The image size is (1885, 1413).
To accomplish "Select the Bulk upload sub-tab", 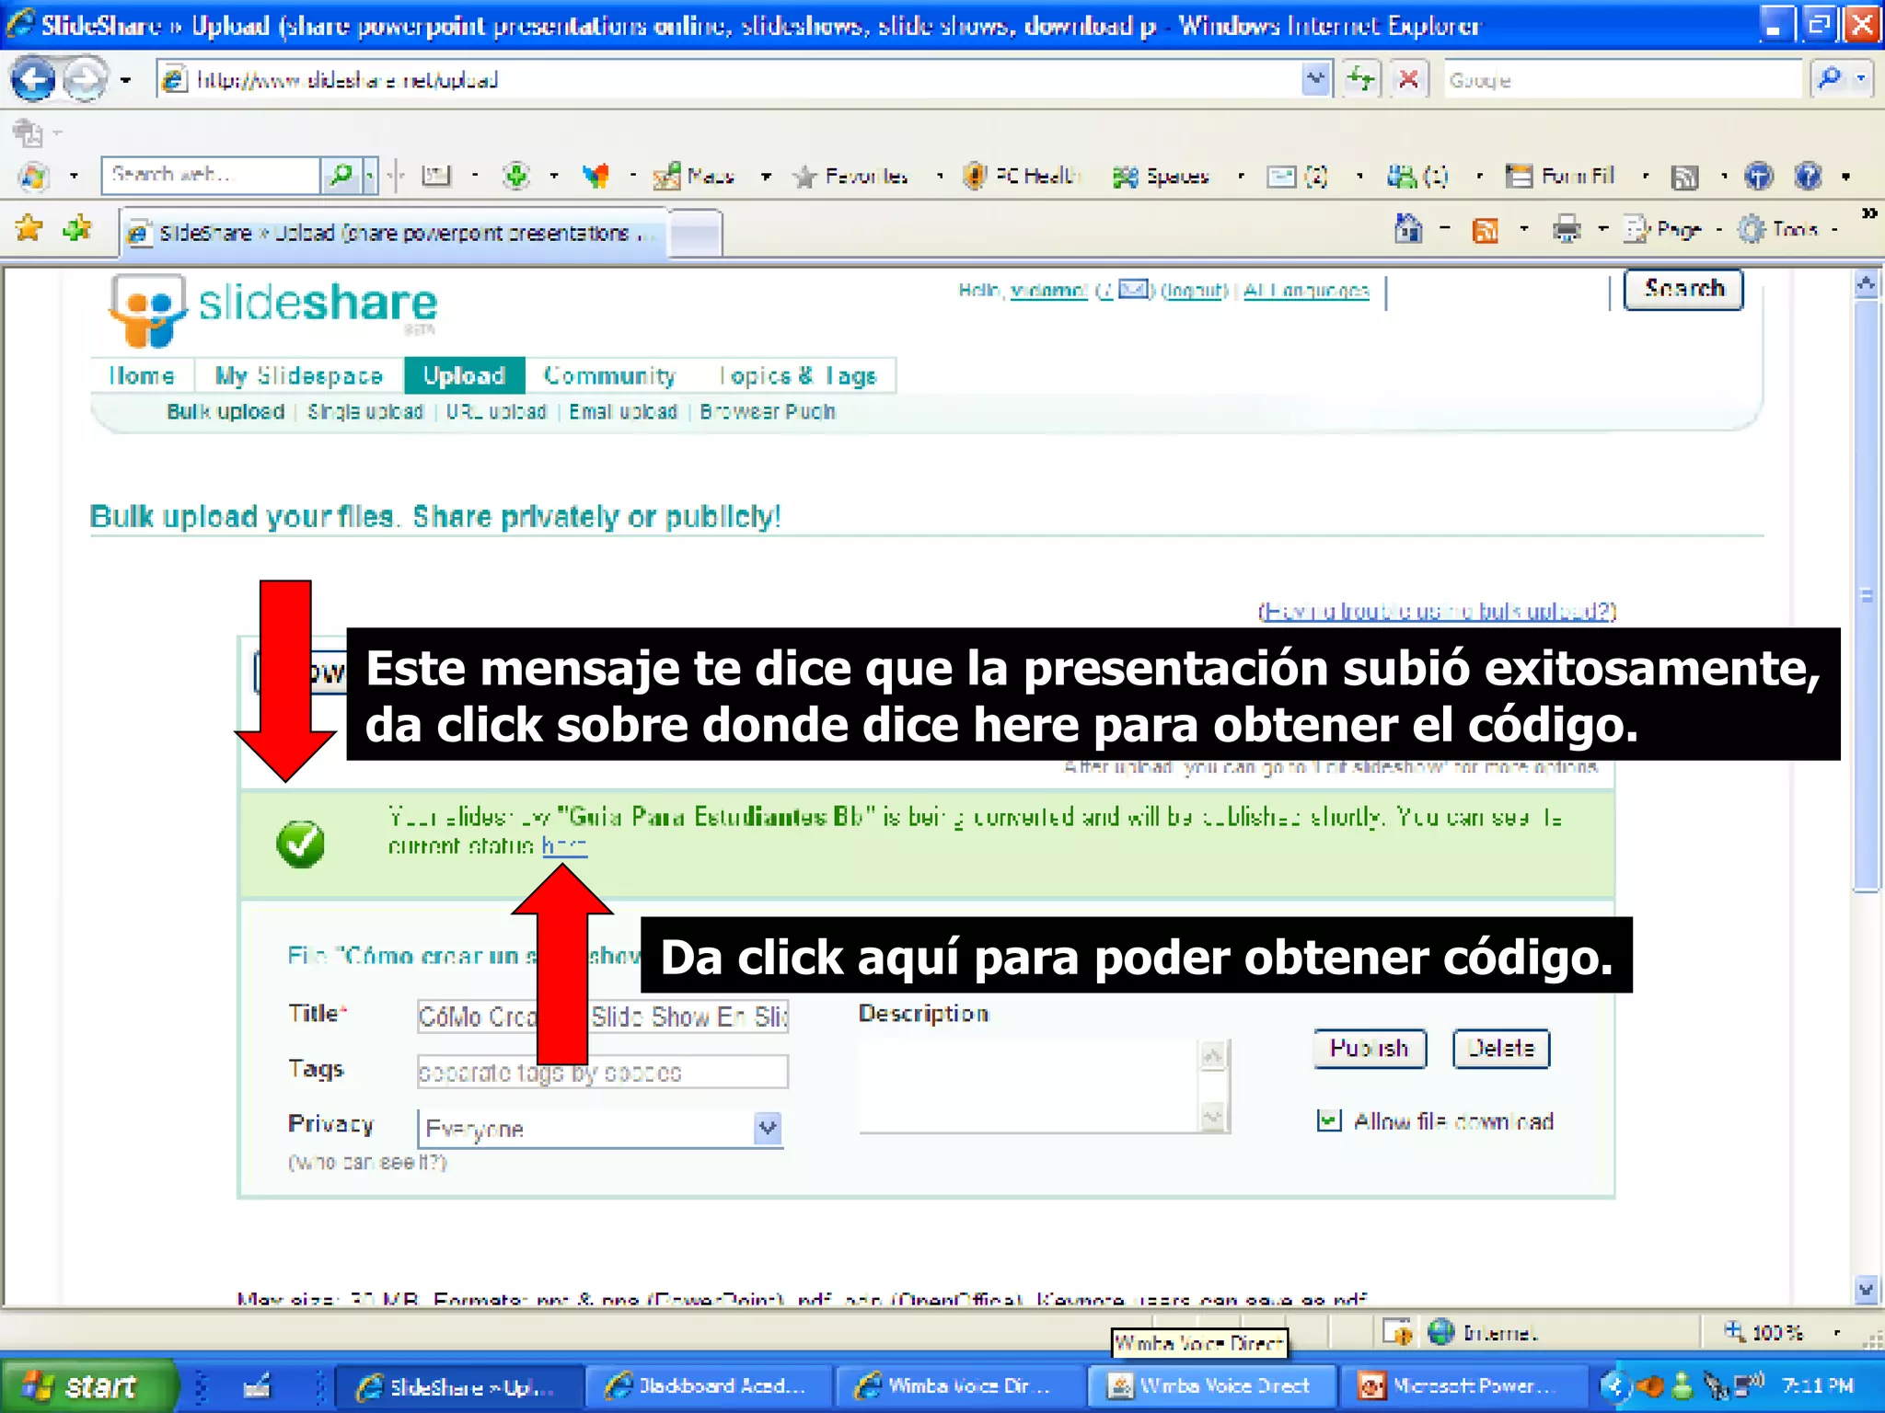I will pyautogui.click(x=226, y=411).
